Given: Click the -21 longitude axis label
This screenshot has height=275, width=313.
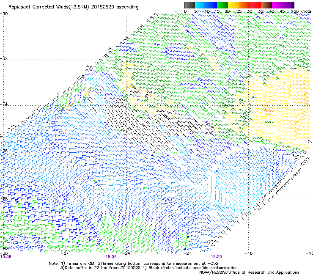Looking at the screenshot, I should pyautogui.click(x=187, y=253).
